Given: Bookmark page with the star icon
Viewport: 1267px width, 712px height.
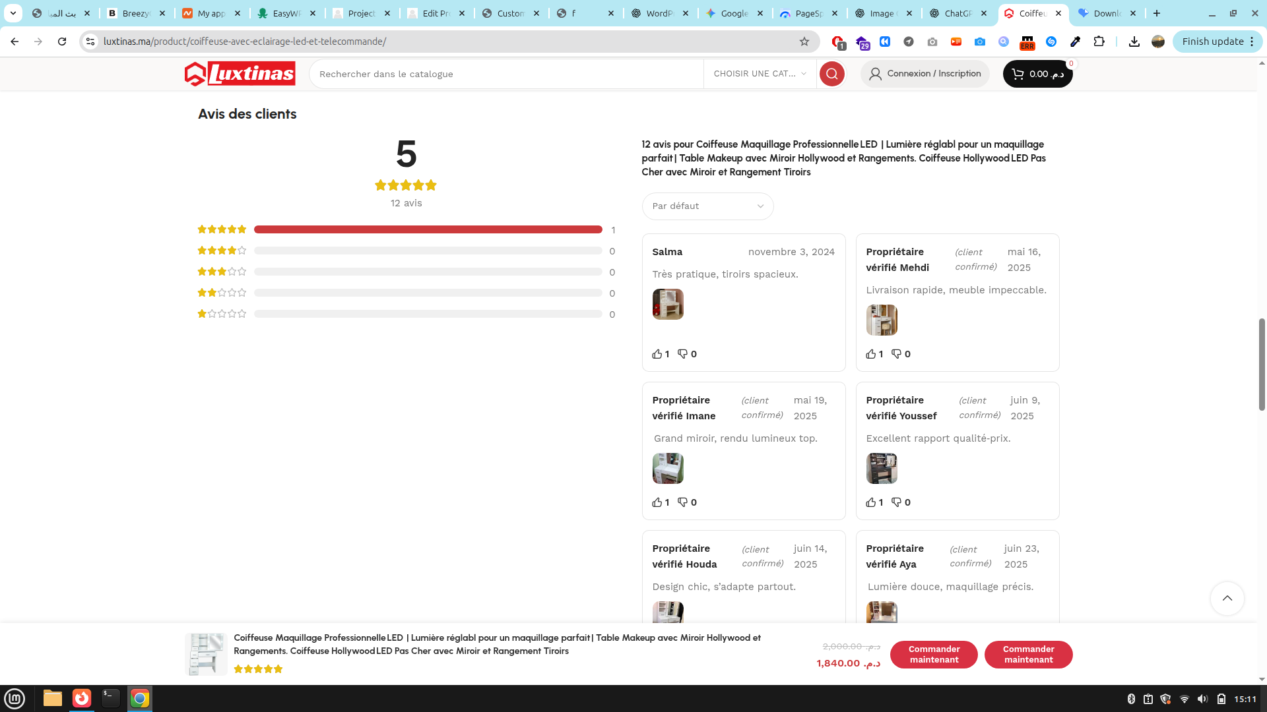Looking at the screenshot, I should click(x=804, y=42).
